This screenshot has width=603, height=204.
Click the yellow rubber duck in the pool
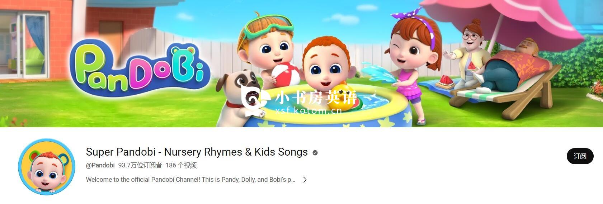click(344, 95)
